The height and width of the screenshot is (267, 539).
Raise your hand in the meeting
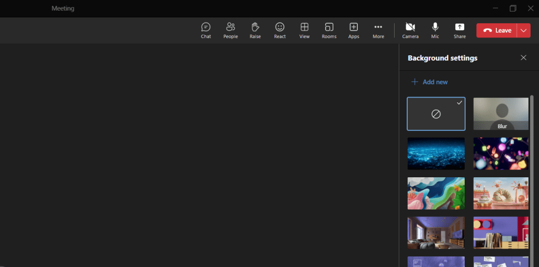[255, 30]
